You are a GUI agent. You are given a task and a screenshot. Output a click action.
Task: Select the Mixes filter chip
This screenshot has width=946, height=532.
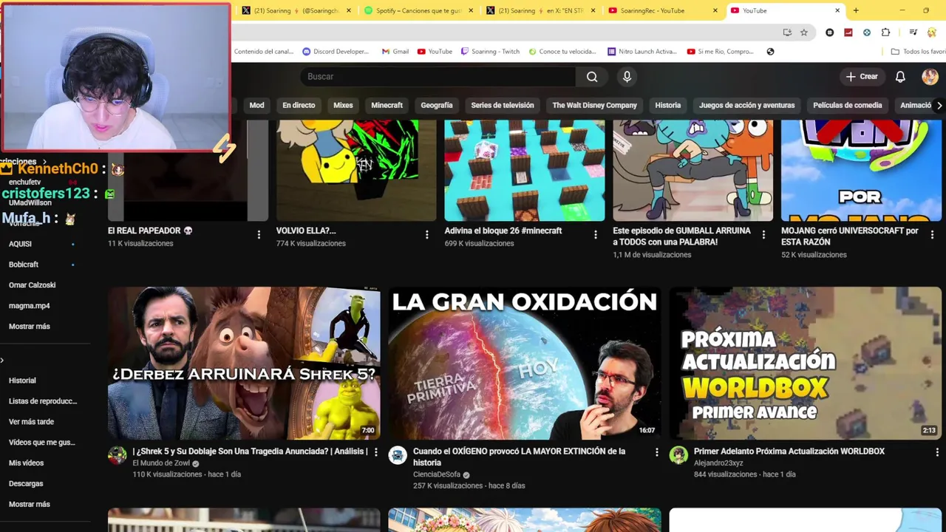tap(343, 105)
